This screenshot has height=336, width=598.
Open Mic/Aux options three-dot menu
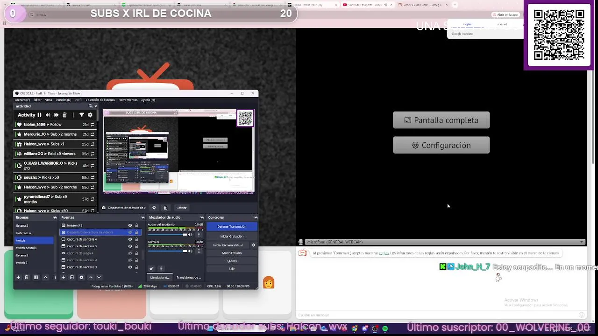[199, 251]
